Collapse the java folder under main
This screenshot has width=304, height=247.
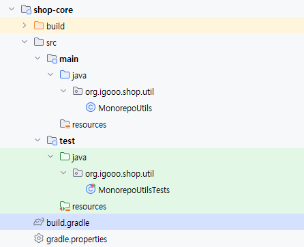coord(50,74)
